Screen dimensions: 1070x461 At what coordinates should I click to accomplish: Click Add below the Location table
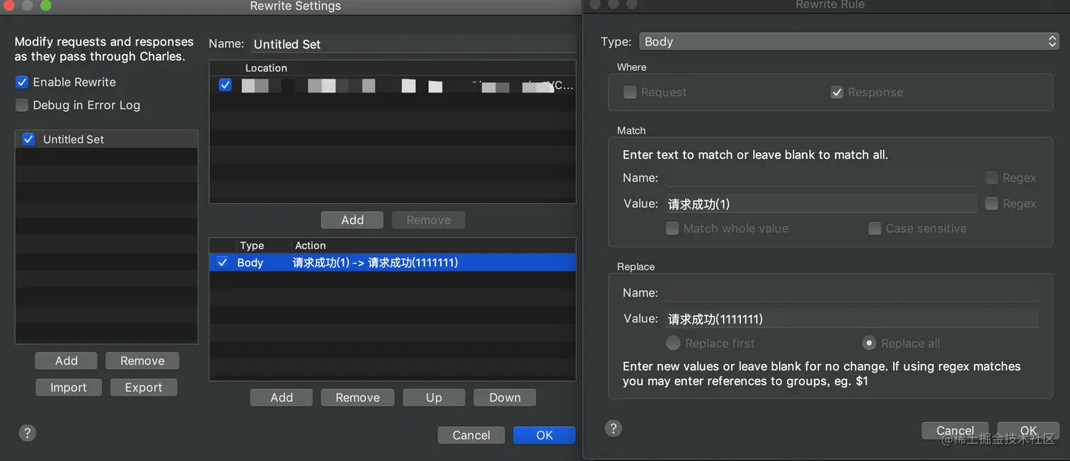click(352, 220)
